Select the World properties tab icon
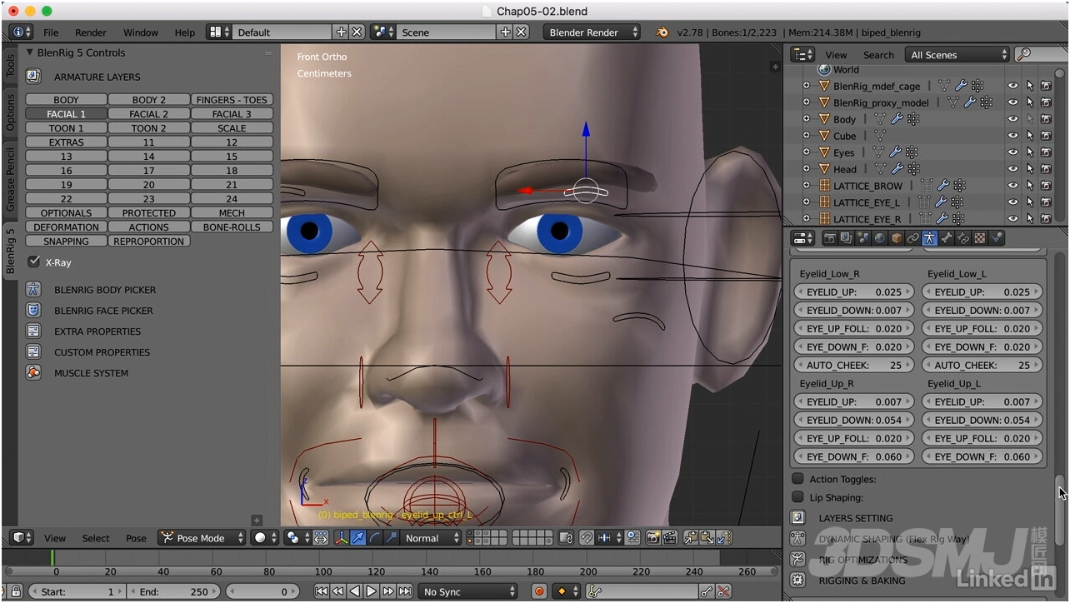Viewport: 1070px width, 603px height. click(x=880, y=238)
